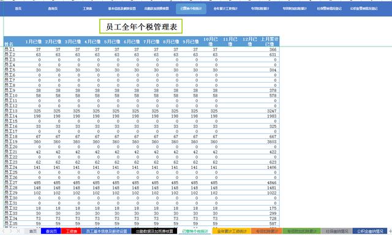This screenshot has height=235, width=392.
Task: Select the 2月已缴 column header
Action: 53,42
